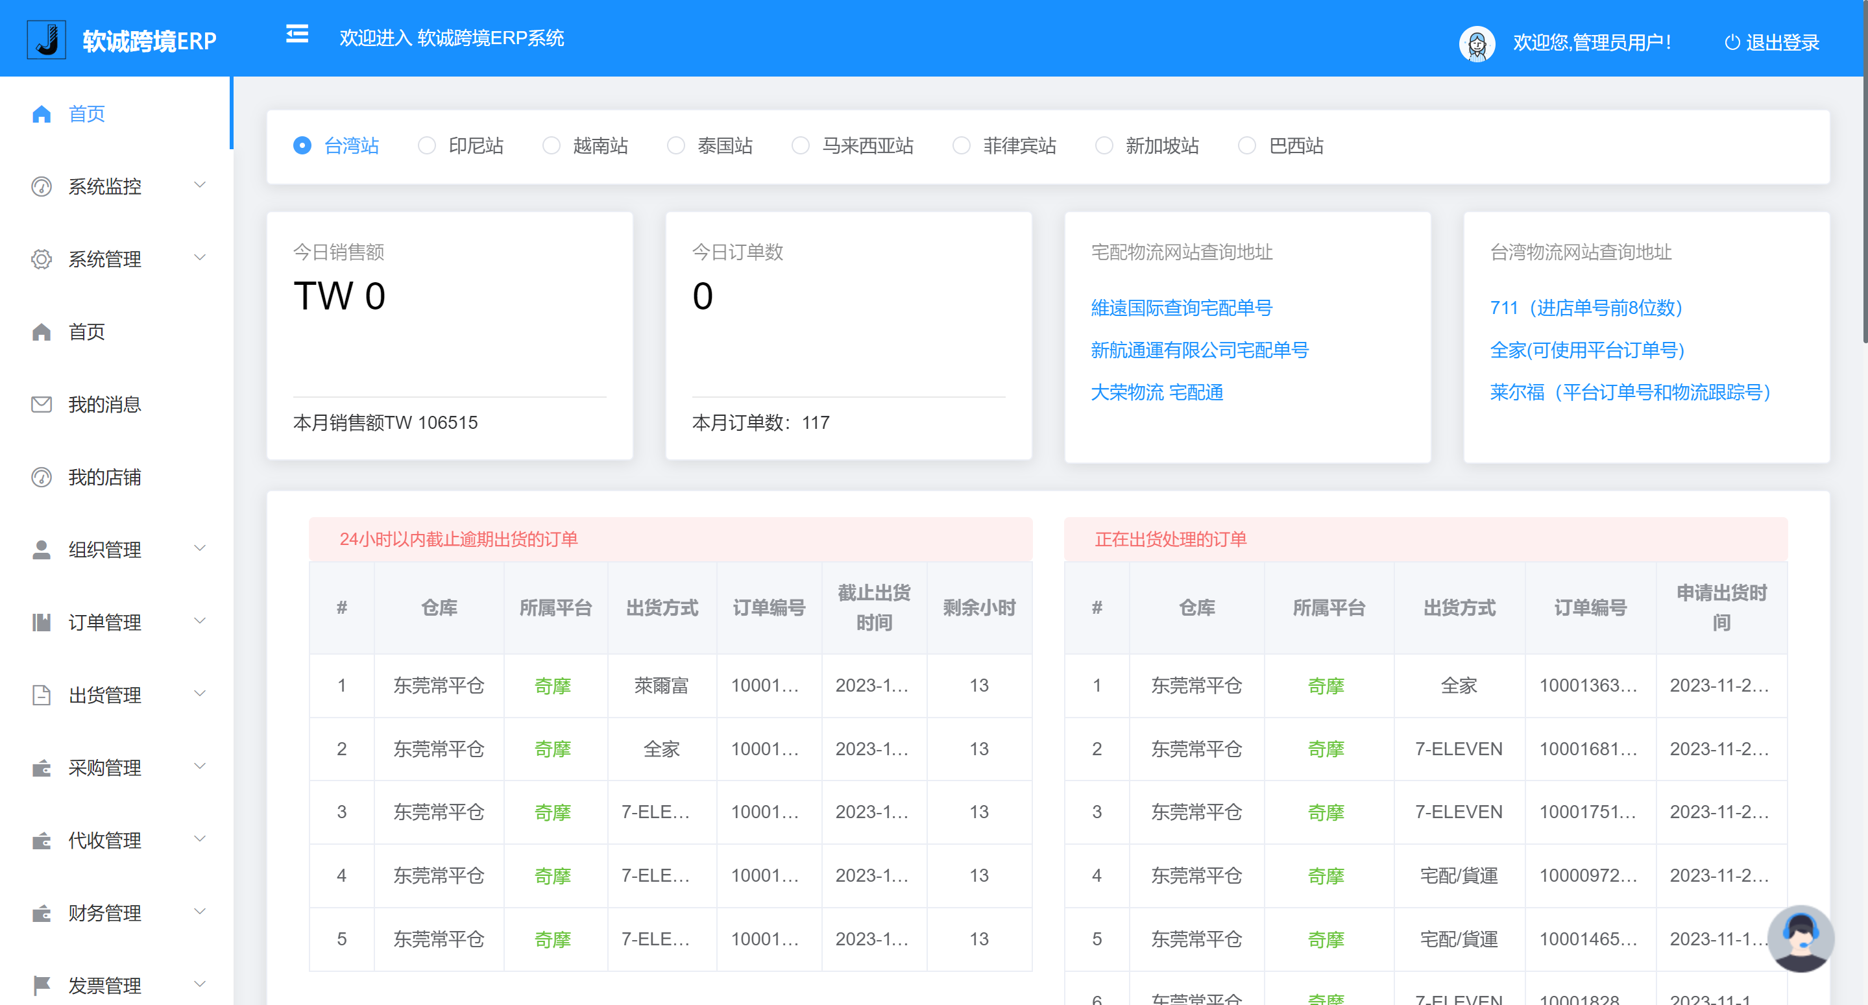The image size is (1868, 1005).
Task: Click 宅配/貨運 in processing row 4
Action: (1459, 875)
